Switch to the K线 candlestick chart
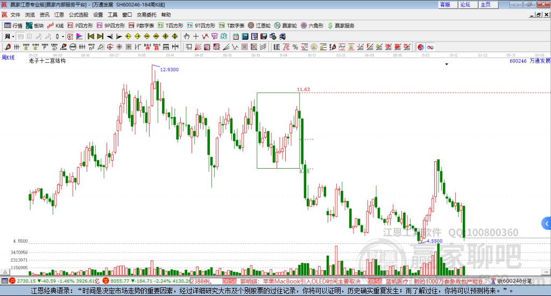Viewport: 551px width, 296px height. (55, 26)
